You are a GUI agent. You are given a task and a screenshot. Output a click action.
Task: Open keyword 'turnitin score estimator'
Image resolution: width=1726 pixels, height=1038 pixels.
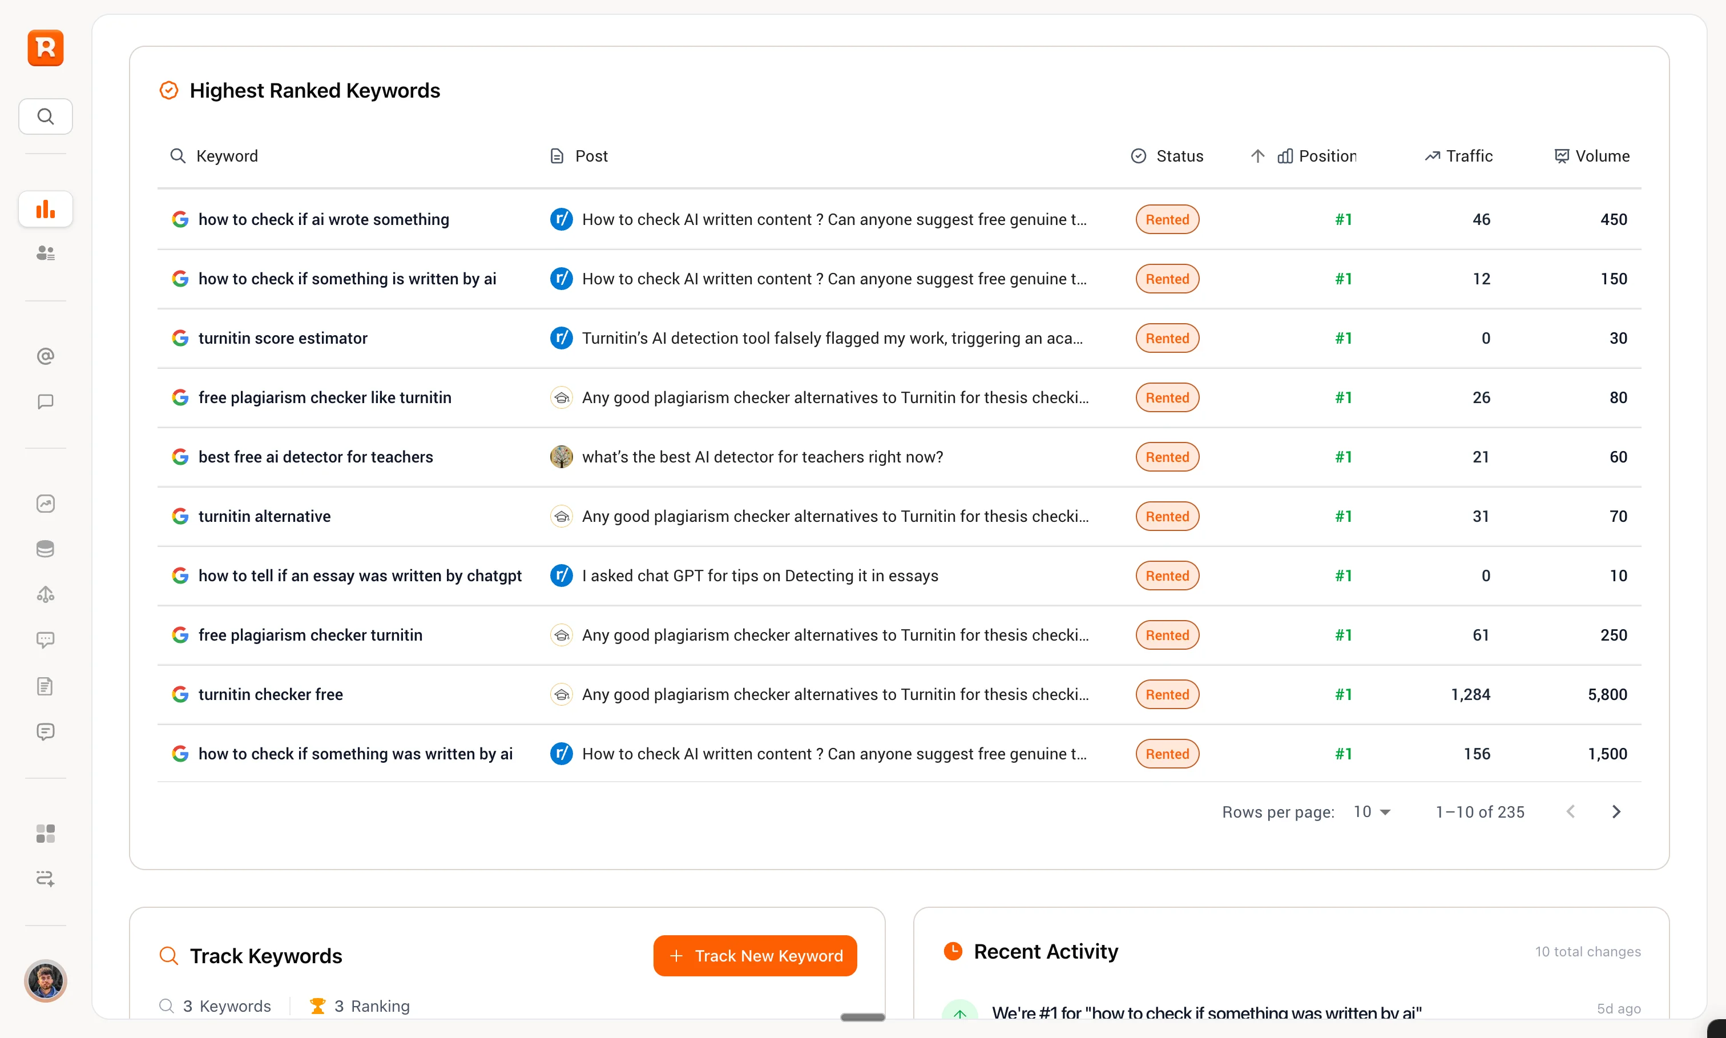pos(283,339)
